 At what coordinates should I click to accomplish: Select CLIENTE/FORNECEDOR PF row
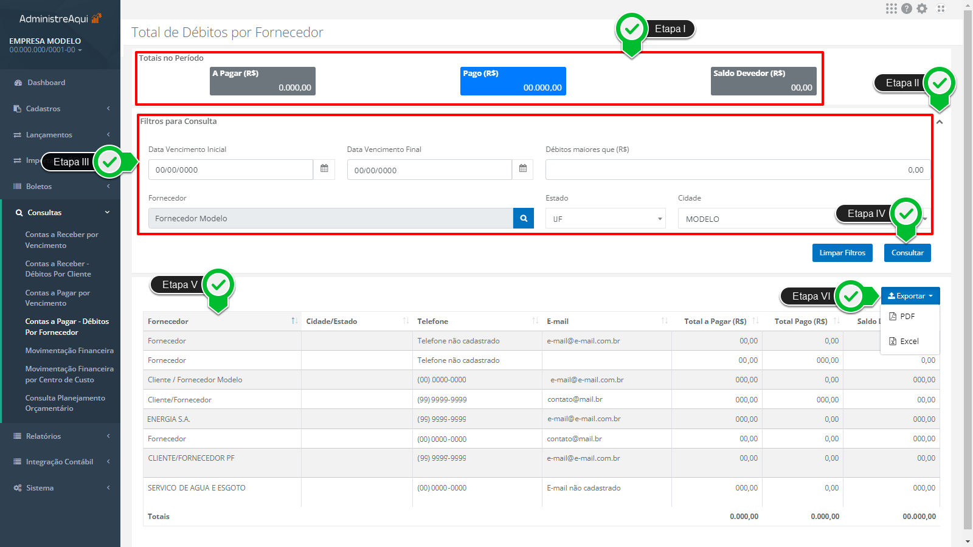pyautogui.click(x=541, y=463)
